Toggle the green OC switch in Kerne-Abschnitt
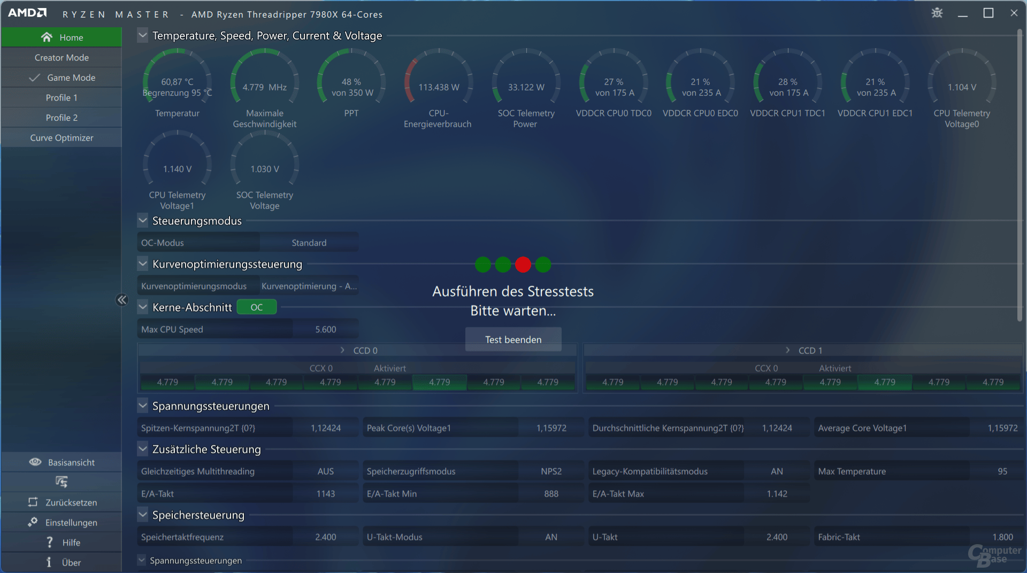Image resolution: width=1027 pixels, height=573 pixels. point(256,307)
